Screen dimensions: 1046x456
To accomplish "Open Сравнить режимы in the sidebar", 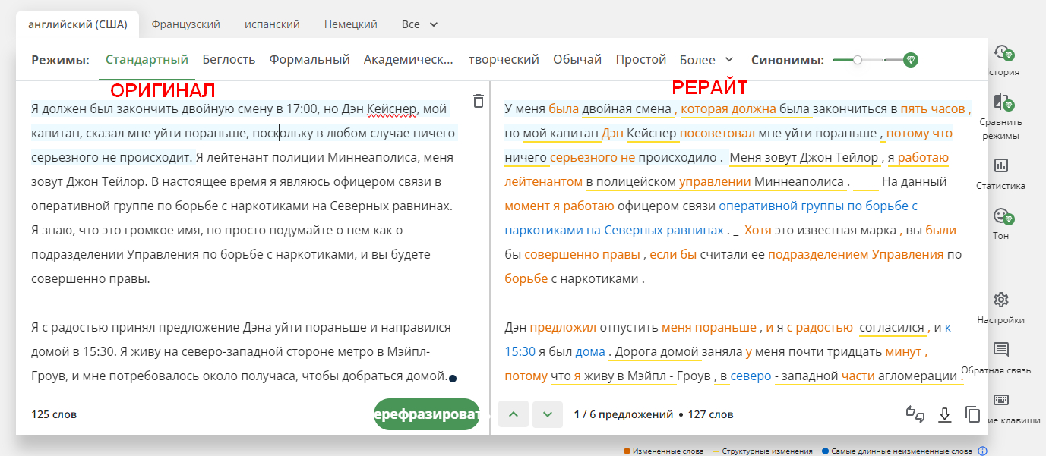I will [1000, 104].
